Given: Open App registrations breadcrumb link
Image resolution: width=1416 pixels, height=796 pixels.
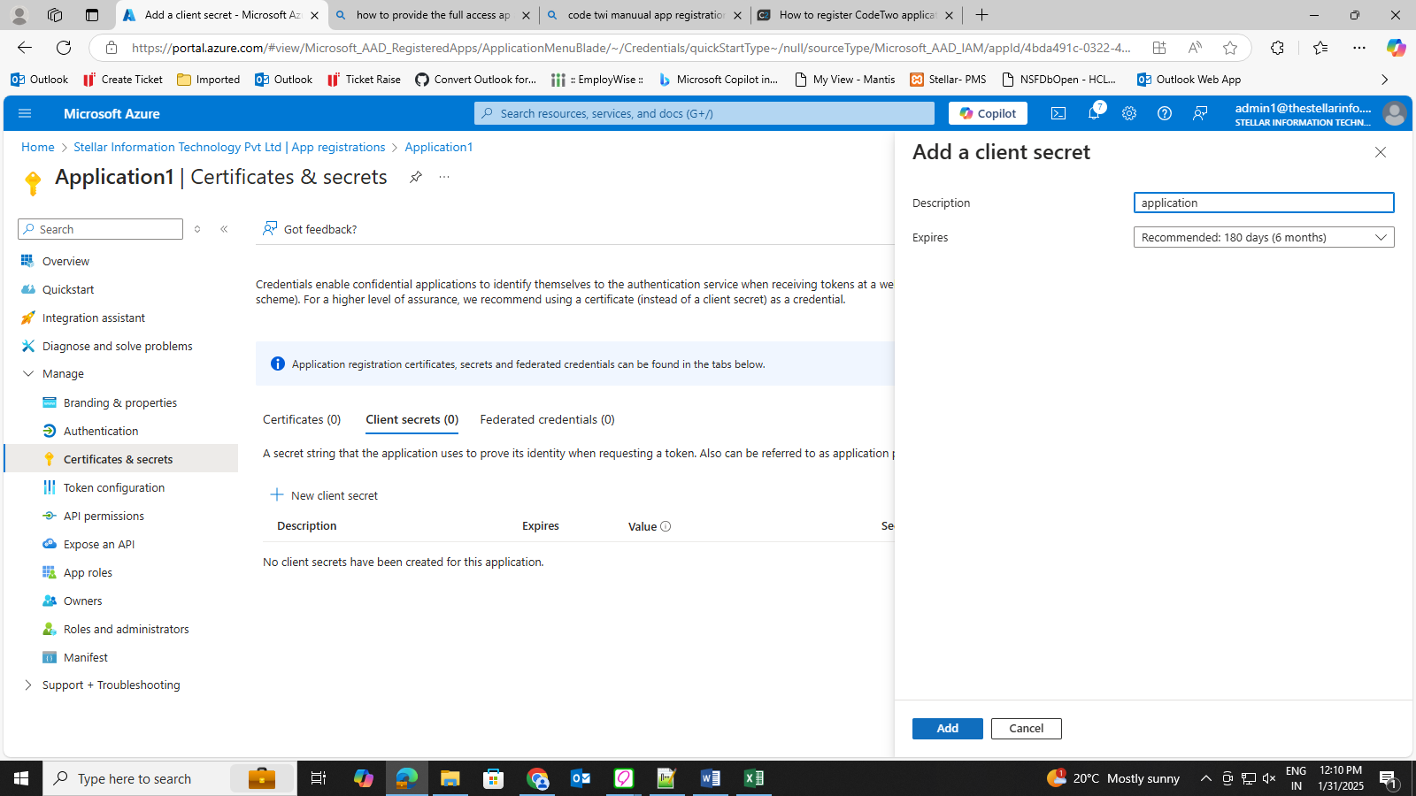Looking at the screenshot, I should (x=229, y=147).
